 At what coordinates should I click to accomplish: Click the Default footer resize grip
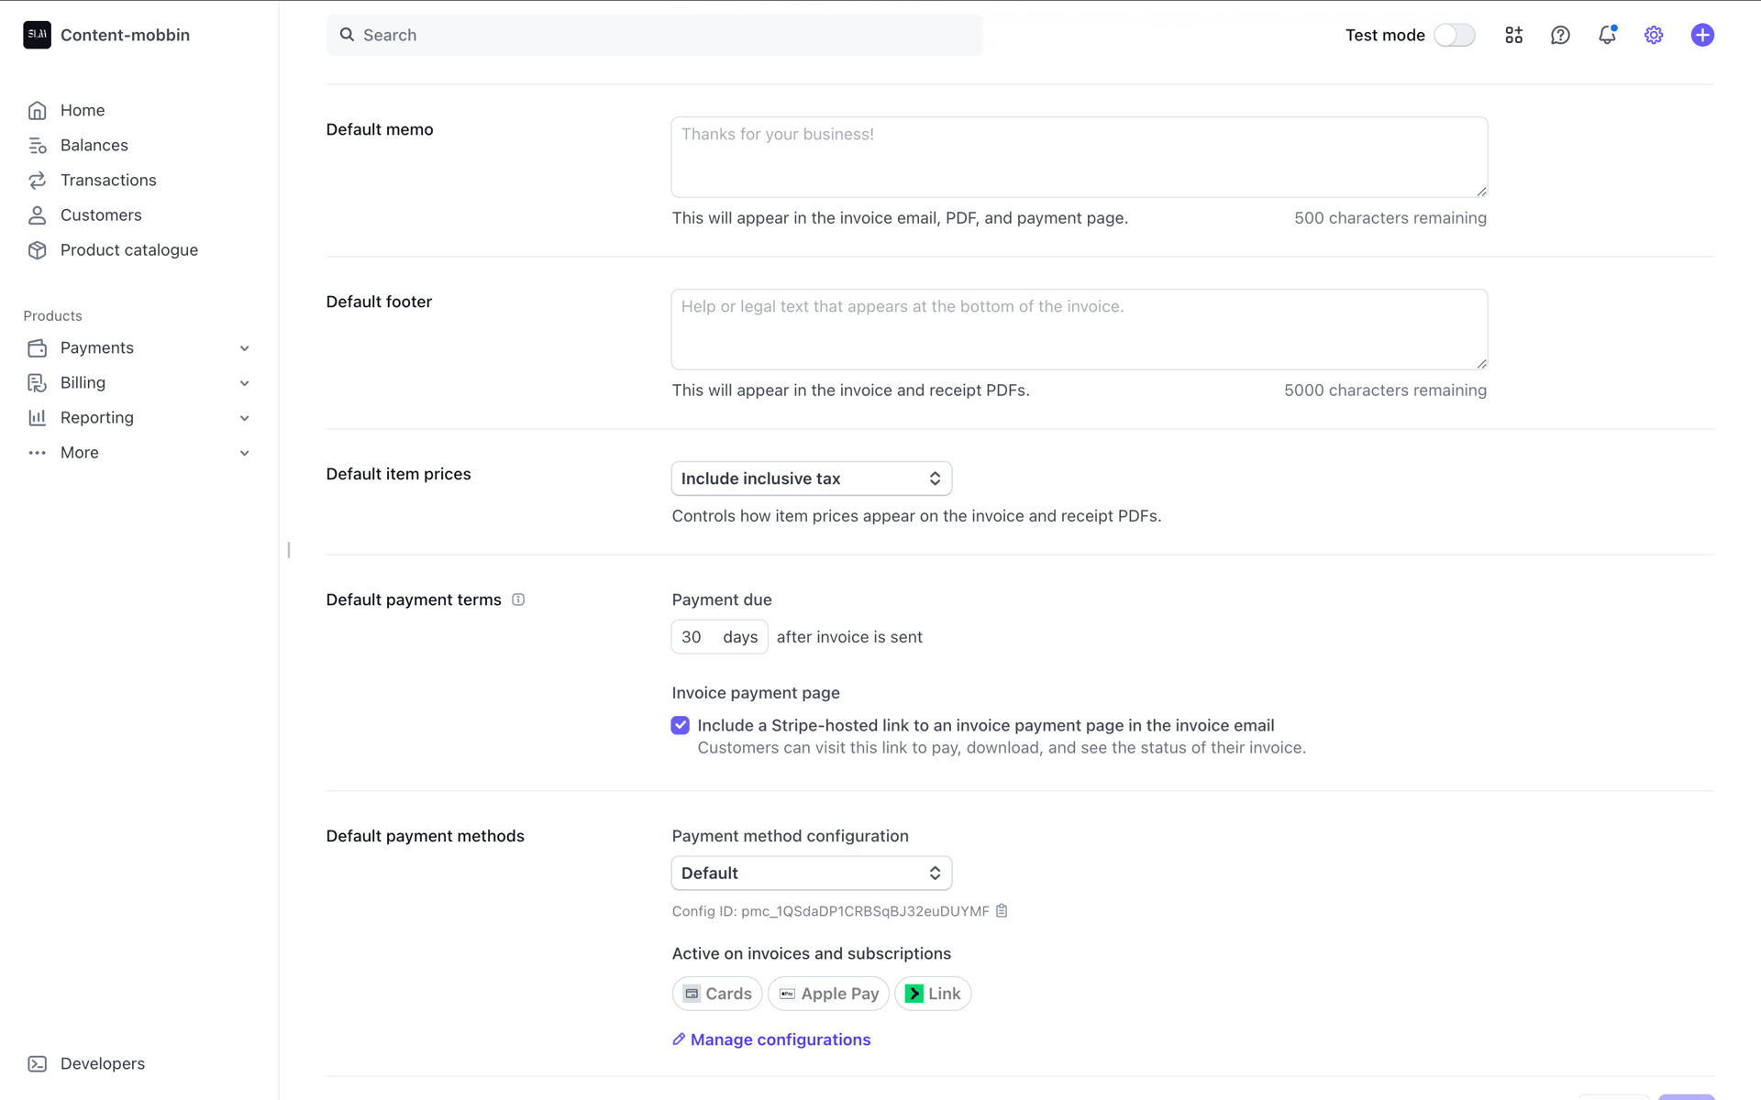pos(1481,363)
